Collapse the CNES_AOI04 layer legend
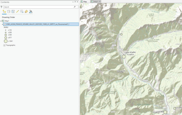 pyautogui.click(x=2, y=24)
